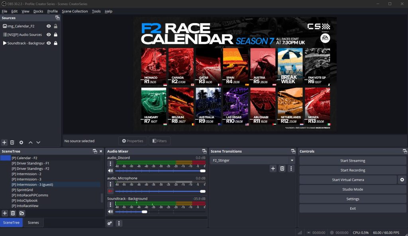This screenshot has width=408, height=236.
Task: Open the Edit menu
Action: (x=14, y=11)
